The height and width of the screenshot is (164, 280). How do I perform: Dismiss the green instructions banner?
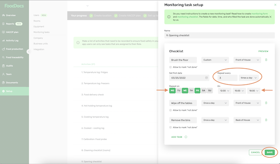coord(270,17)
